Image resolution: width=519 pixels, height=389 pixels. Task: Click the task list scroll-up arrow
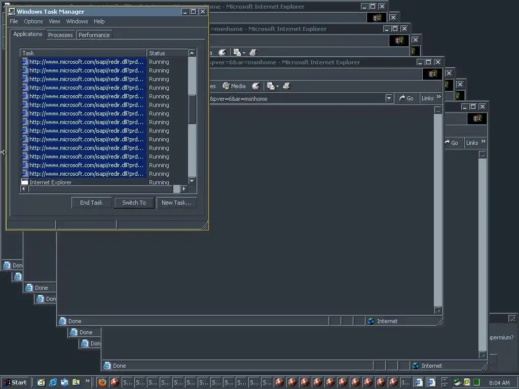192,53
